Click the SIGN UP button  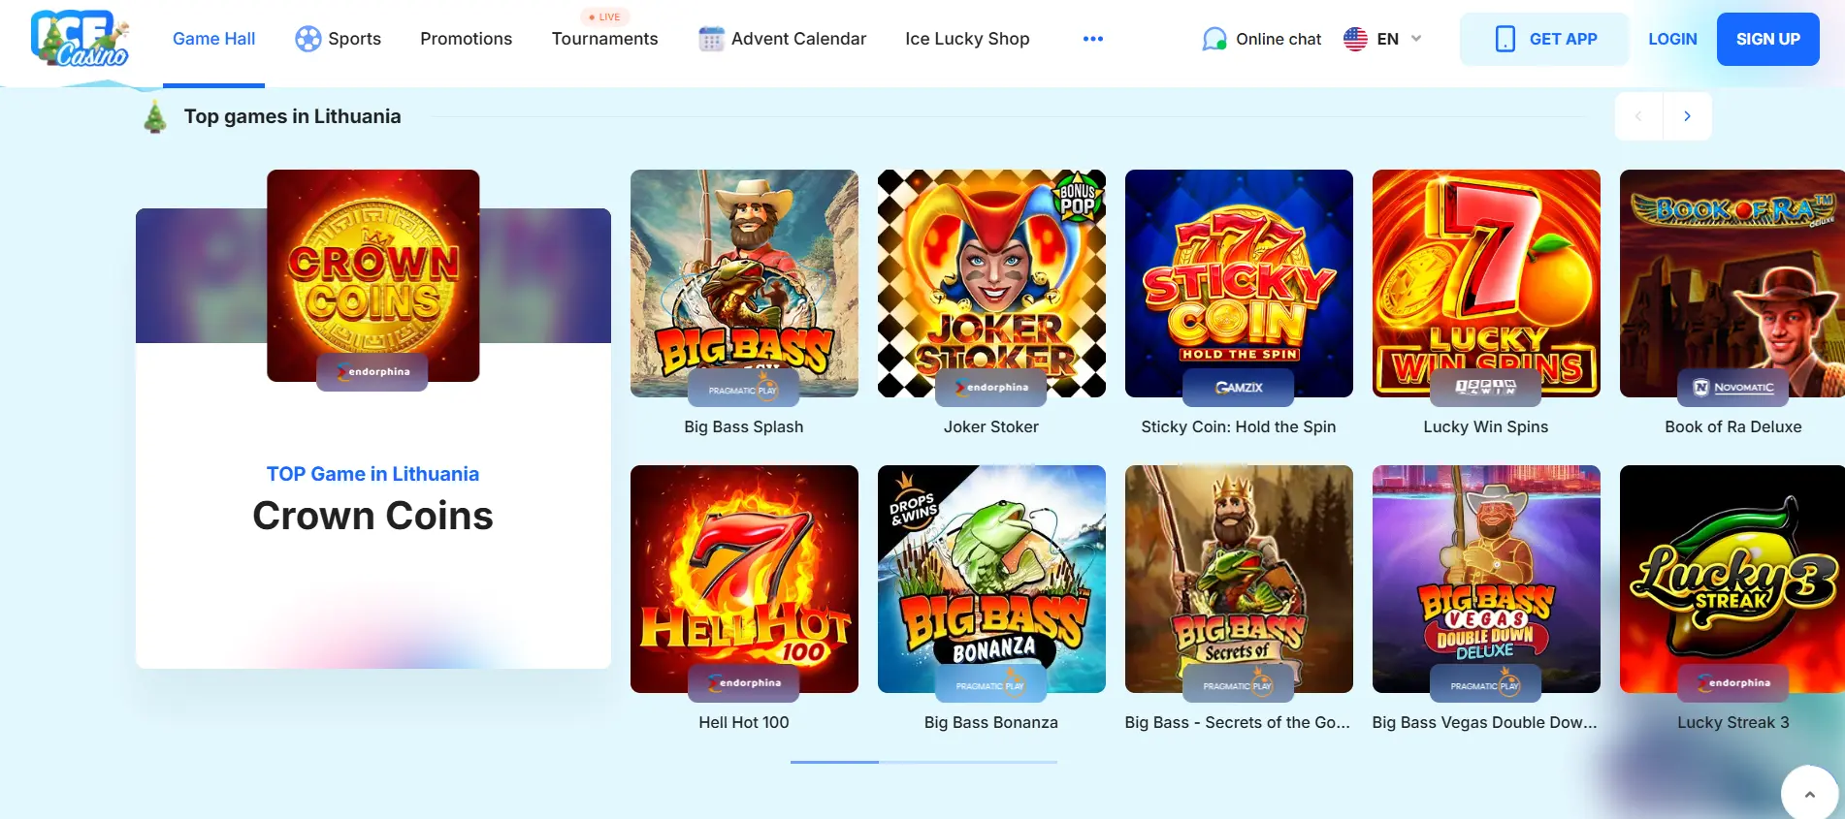1767,39
